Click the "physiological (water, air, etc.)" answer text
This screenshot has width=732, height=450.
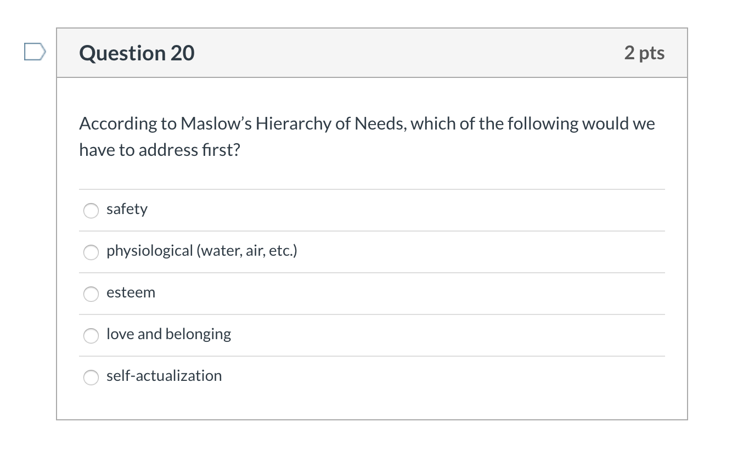tap(201, 251)
